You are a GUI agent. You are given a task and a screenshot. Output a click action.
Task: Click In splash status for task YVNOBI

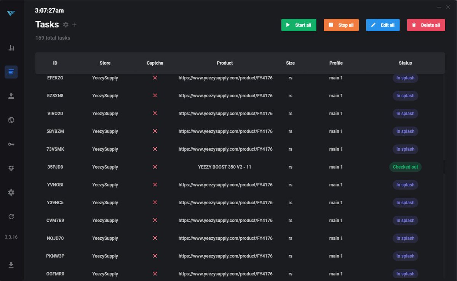(x=405, y=185)
